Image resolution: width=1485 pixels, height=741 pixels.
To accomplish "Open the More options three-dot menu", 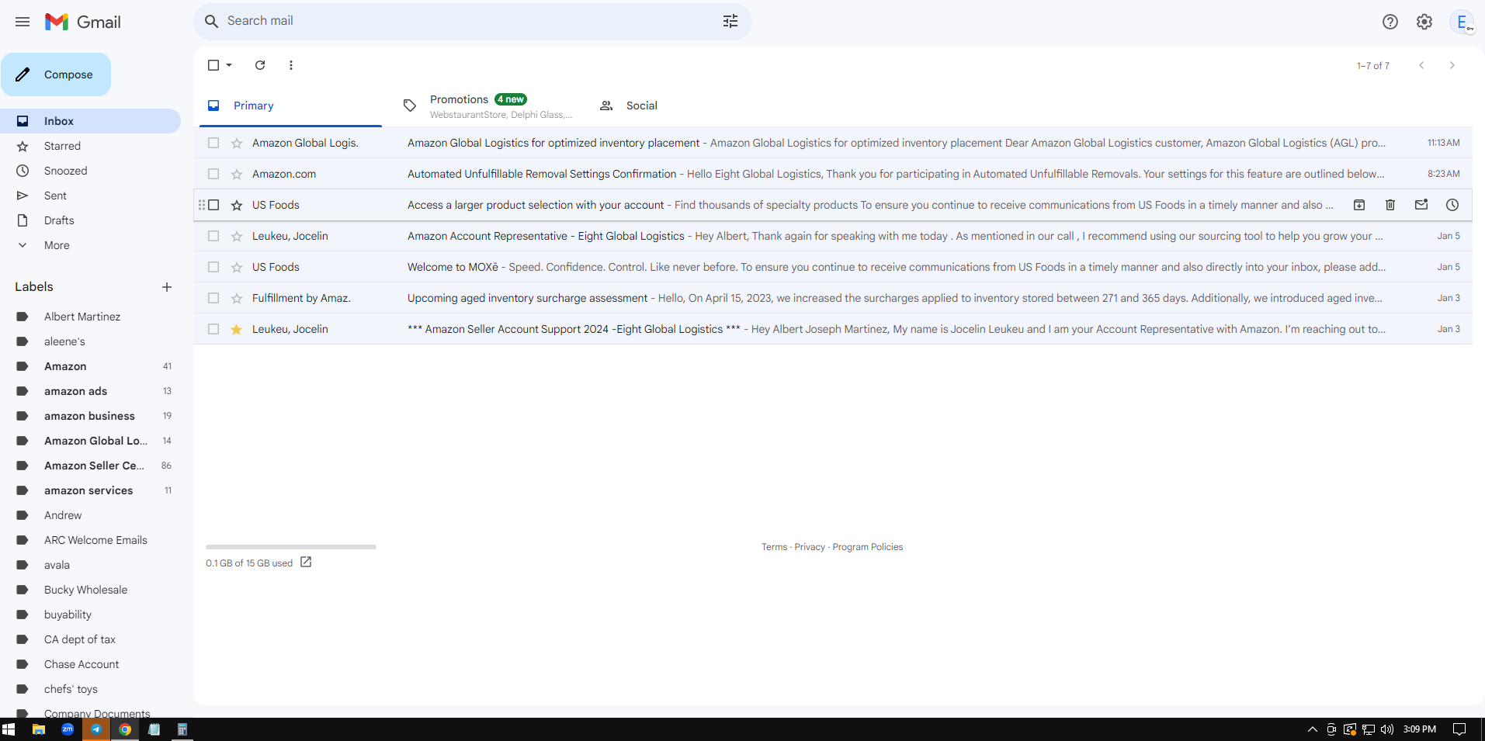I will [291, 65].
